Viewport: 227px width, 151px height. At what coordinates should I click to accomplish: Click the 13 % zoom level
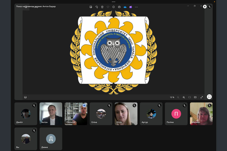tap(172, 97)
